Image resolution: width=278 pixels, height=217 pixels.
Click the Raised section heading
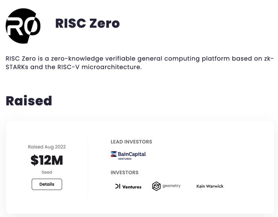tap(29, 101)
